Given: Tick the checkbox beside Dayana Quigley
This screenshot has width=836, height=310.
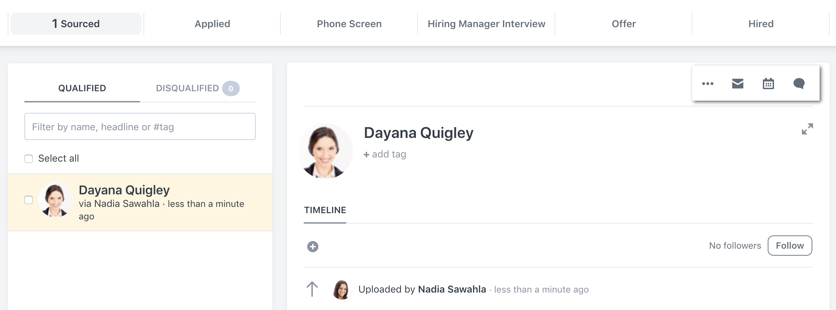Looking at the screenshot, I should point(29,200).
